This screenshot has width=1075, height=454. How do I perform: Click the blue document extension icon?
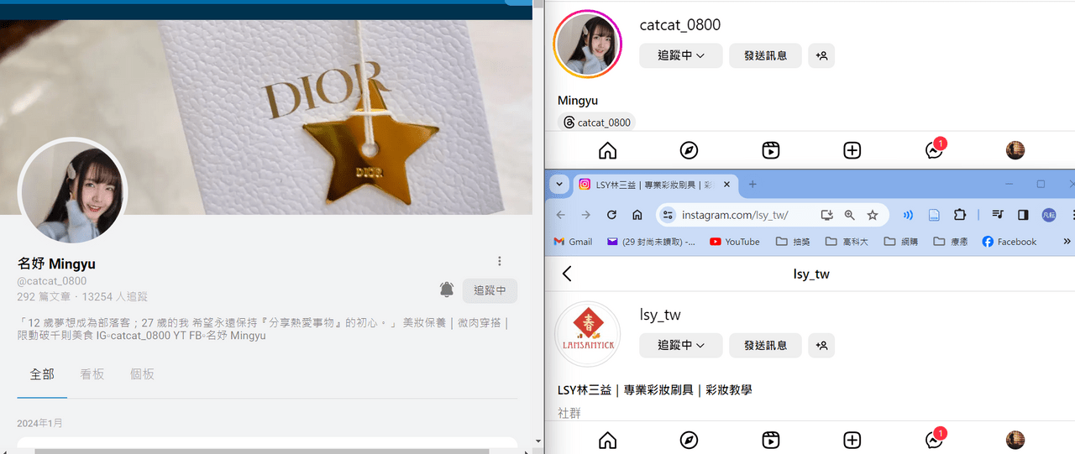pos(934,215)
